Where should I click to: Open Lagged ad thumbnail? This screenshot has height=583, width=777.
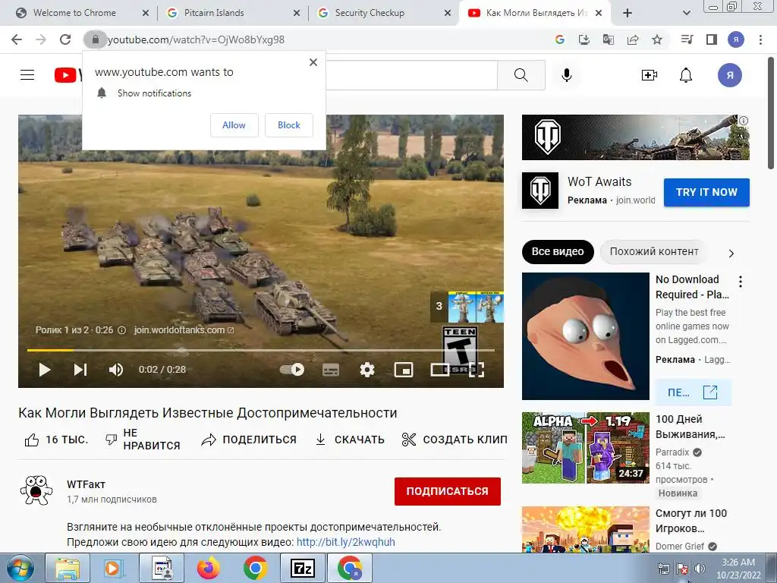[x=586, y=336]
